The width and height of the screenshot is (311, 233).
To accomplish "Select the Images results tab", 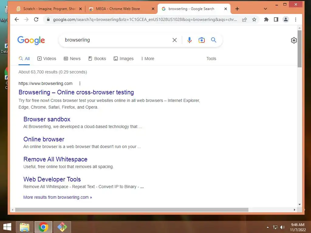I will pyautogui.click(x=124, y=59).
